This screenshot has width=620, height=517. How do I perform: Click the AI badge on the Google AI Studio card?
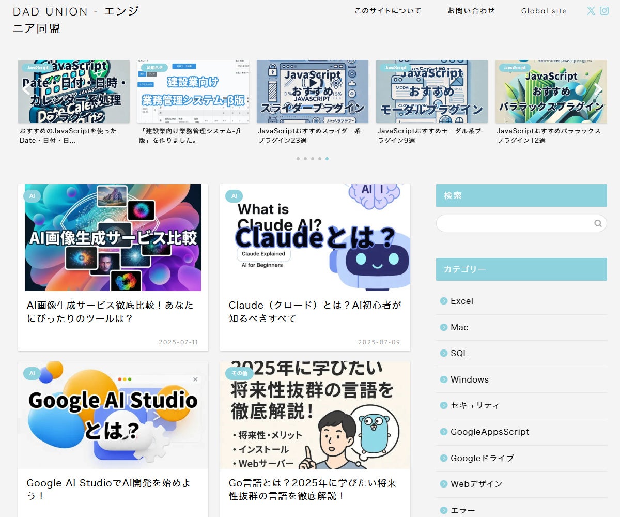tap(32, 373)
